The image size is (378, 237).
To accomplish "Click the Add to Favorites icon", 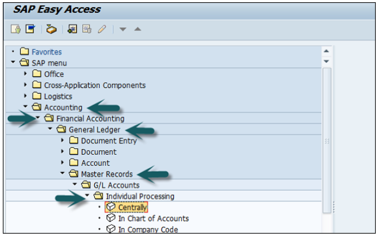I will (x=72, y=29).
